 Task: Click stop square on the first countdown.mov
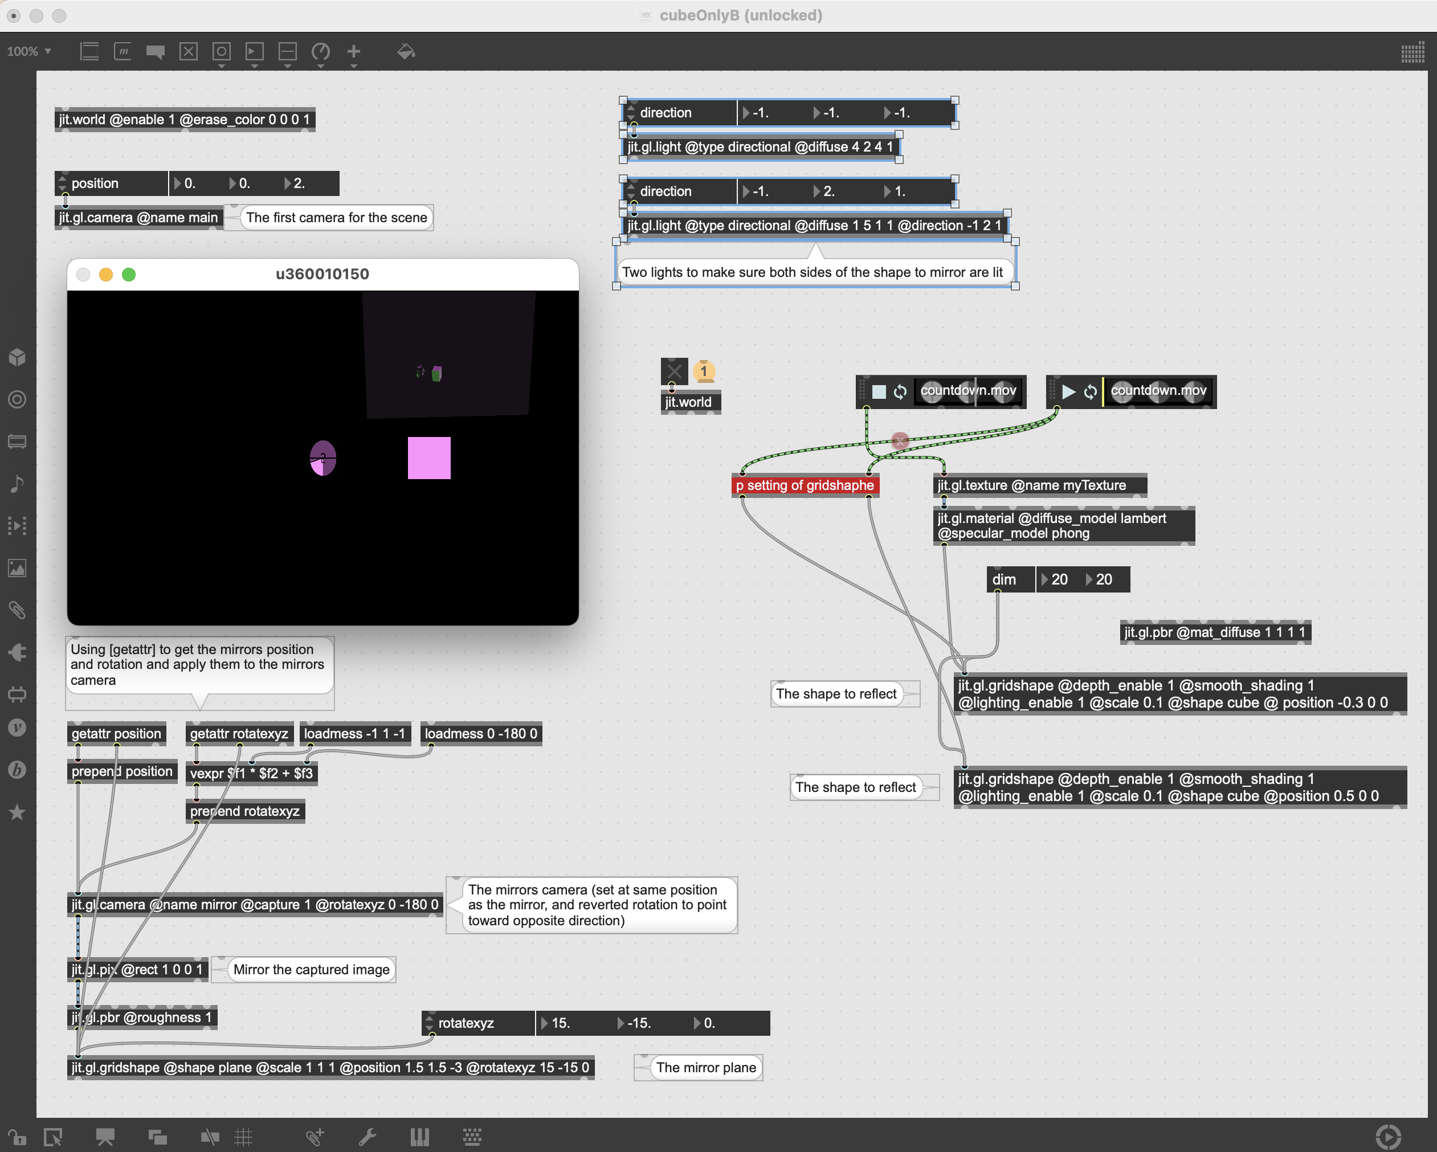point(879,391)
